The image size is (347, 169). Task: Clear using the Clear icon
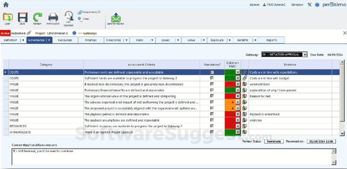[x=83, y=19]
